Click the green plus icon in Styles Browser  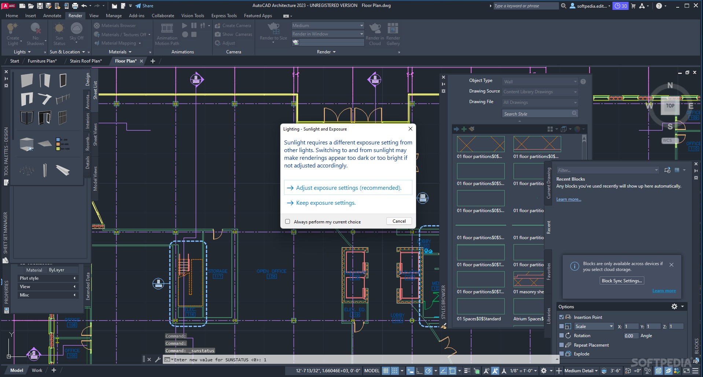(x=464, y=129)
